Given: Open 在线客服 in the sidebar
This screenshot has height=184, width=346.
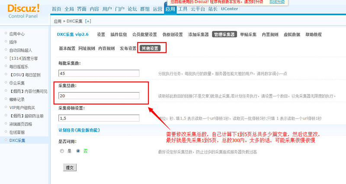Looking at the screenshot, I should pyautogui.click(x=17, y=132).
